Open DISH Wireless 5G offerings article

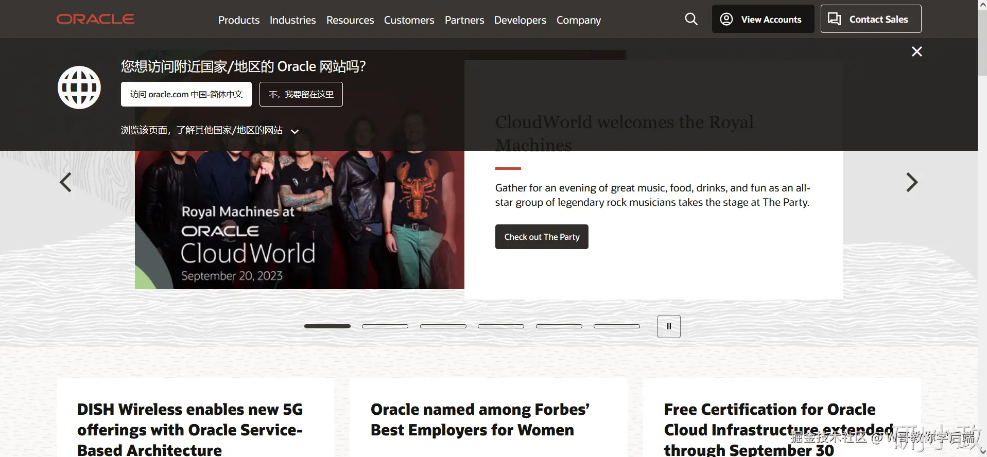click(190, 430)
